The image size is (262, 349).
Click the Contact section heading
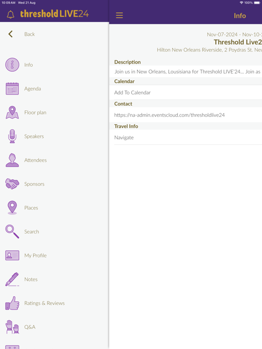(123, 104)
